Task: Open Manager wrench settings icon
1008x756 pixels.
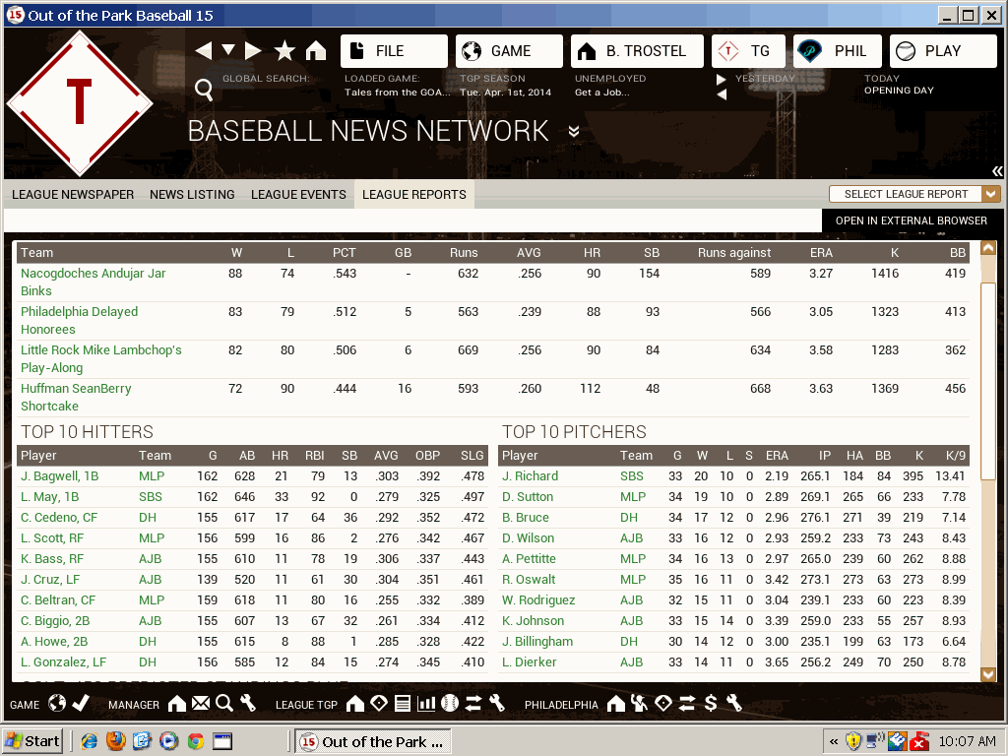Action: 247,703
